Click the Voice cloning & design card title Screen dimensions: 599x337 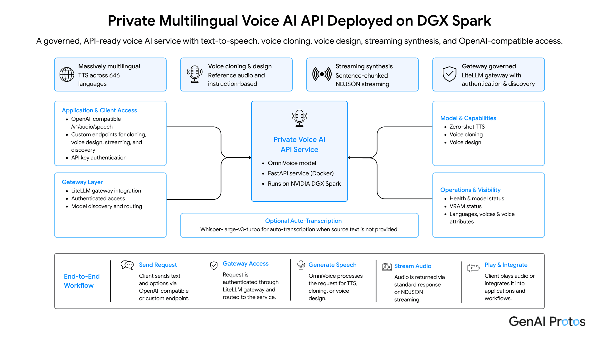point(240,66)
